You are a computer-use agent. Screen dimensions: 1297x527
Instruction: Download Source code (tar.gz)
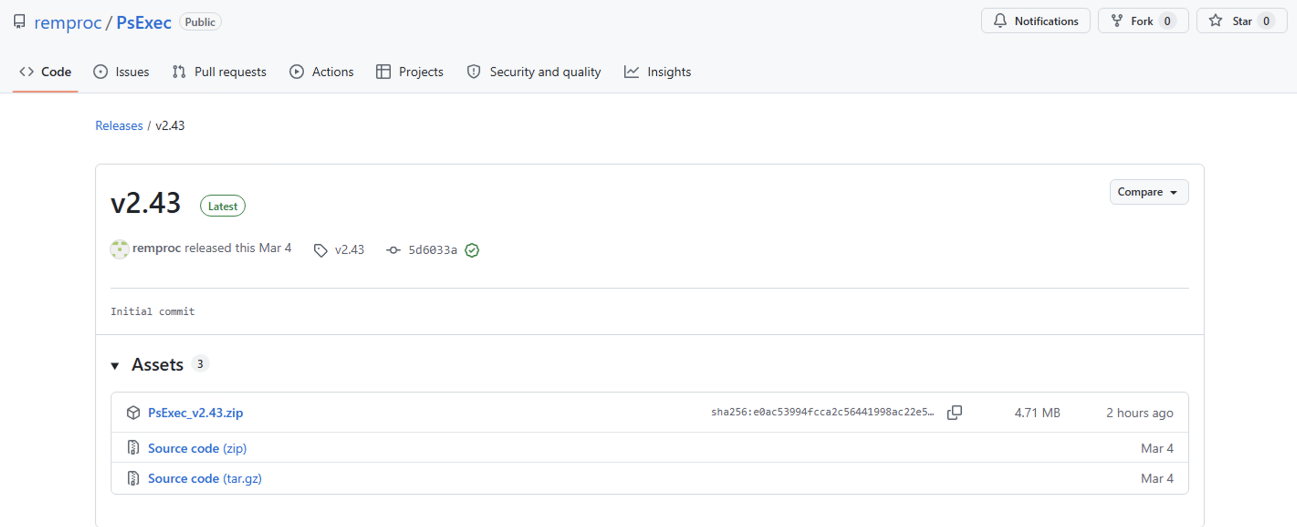[x=204, y=479]
